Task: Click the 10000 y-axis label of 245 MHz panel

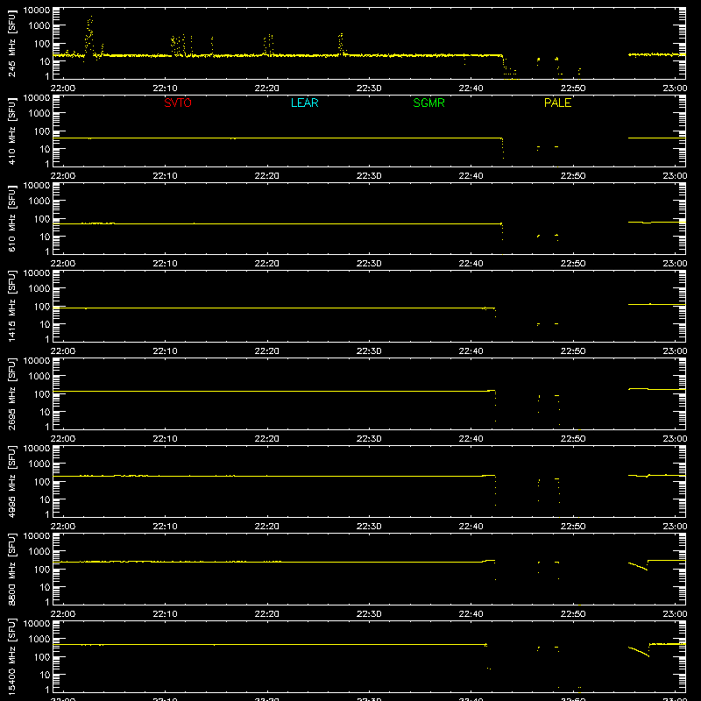Action: tap(37, 11)
